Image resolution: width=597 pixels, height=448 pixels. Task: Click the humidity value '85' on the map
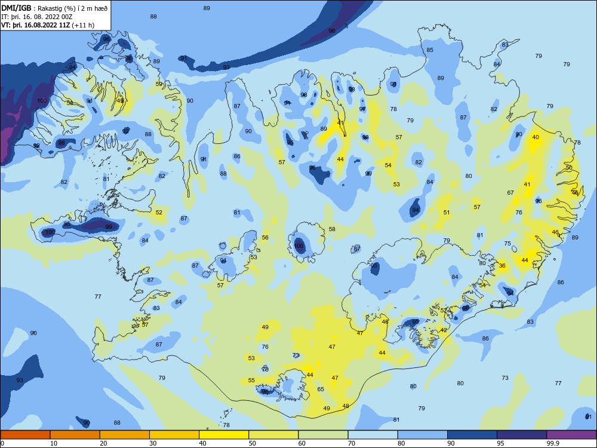[x=430, y=50]
